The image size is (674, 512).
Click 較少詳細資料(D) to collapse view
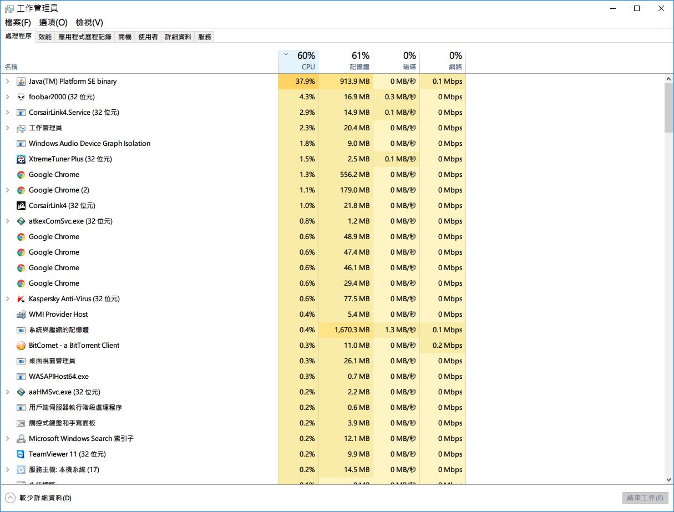coord(39,498)
